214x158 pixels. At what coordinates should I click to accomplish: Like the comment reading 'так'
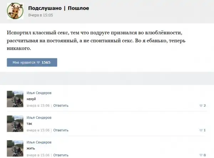click(201, 130)
